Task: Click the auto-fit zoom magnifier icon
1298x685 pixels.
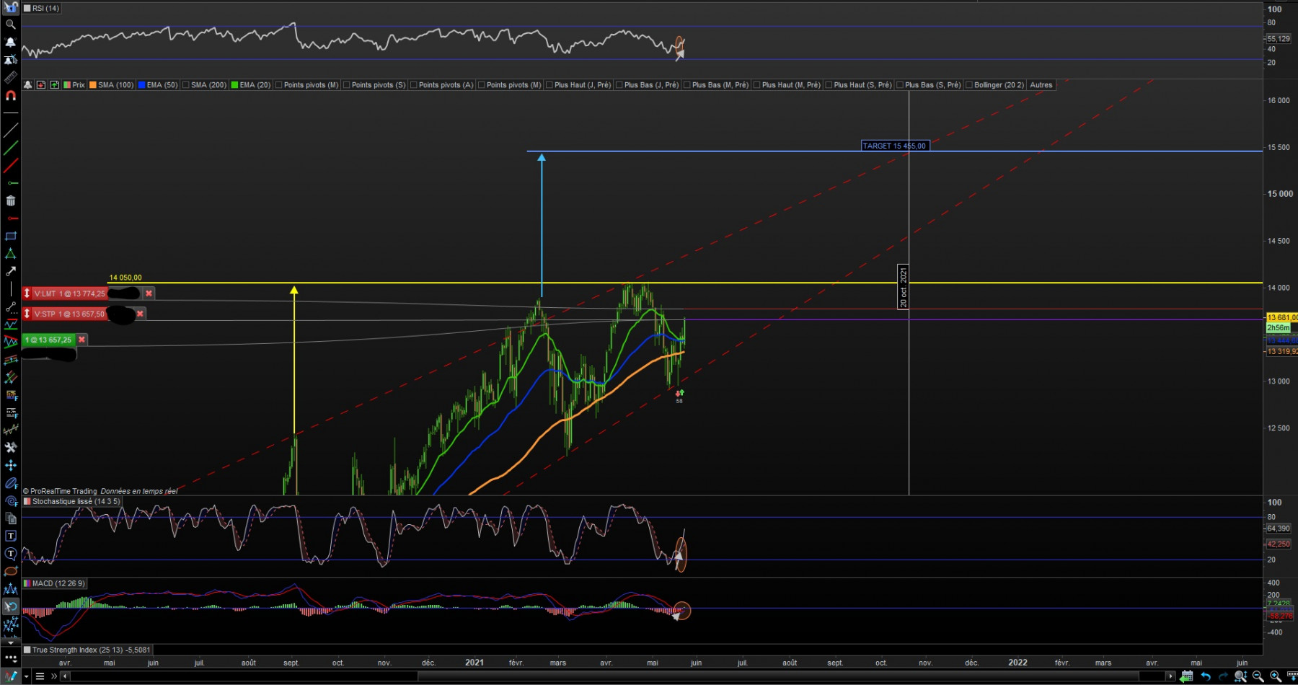Action: (x=1240, y=676)
